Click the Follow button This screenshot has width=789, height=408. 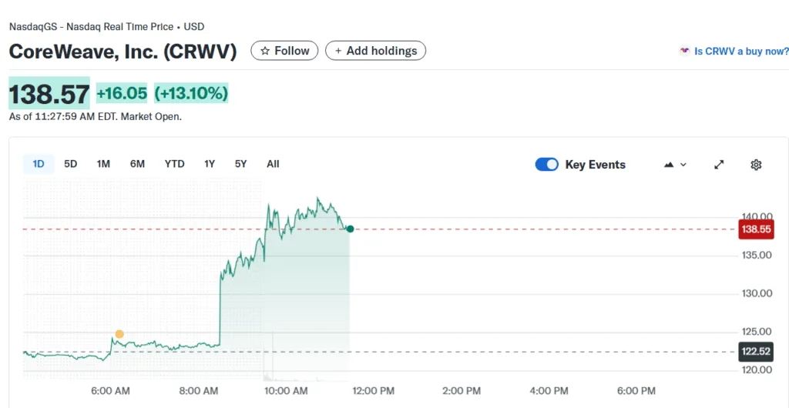[284, 51]
